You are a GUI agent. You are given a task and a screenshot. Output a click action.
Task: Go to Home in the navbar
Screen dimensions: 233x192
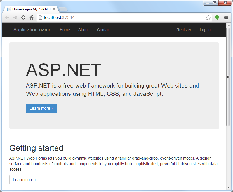coord(65,30)
